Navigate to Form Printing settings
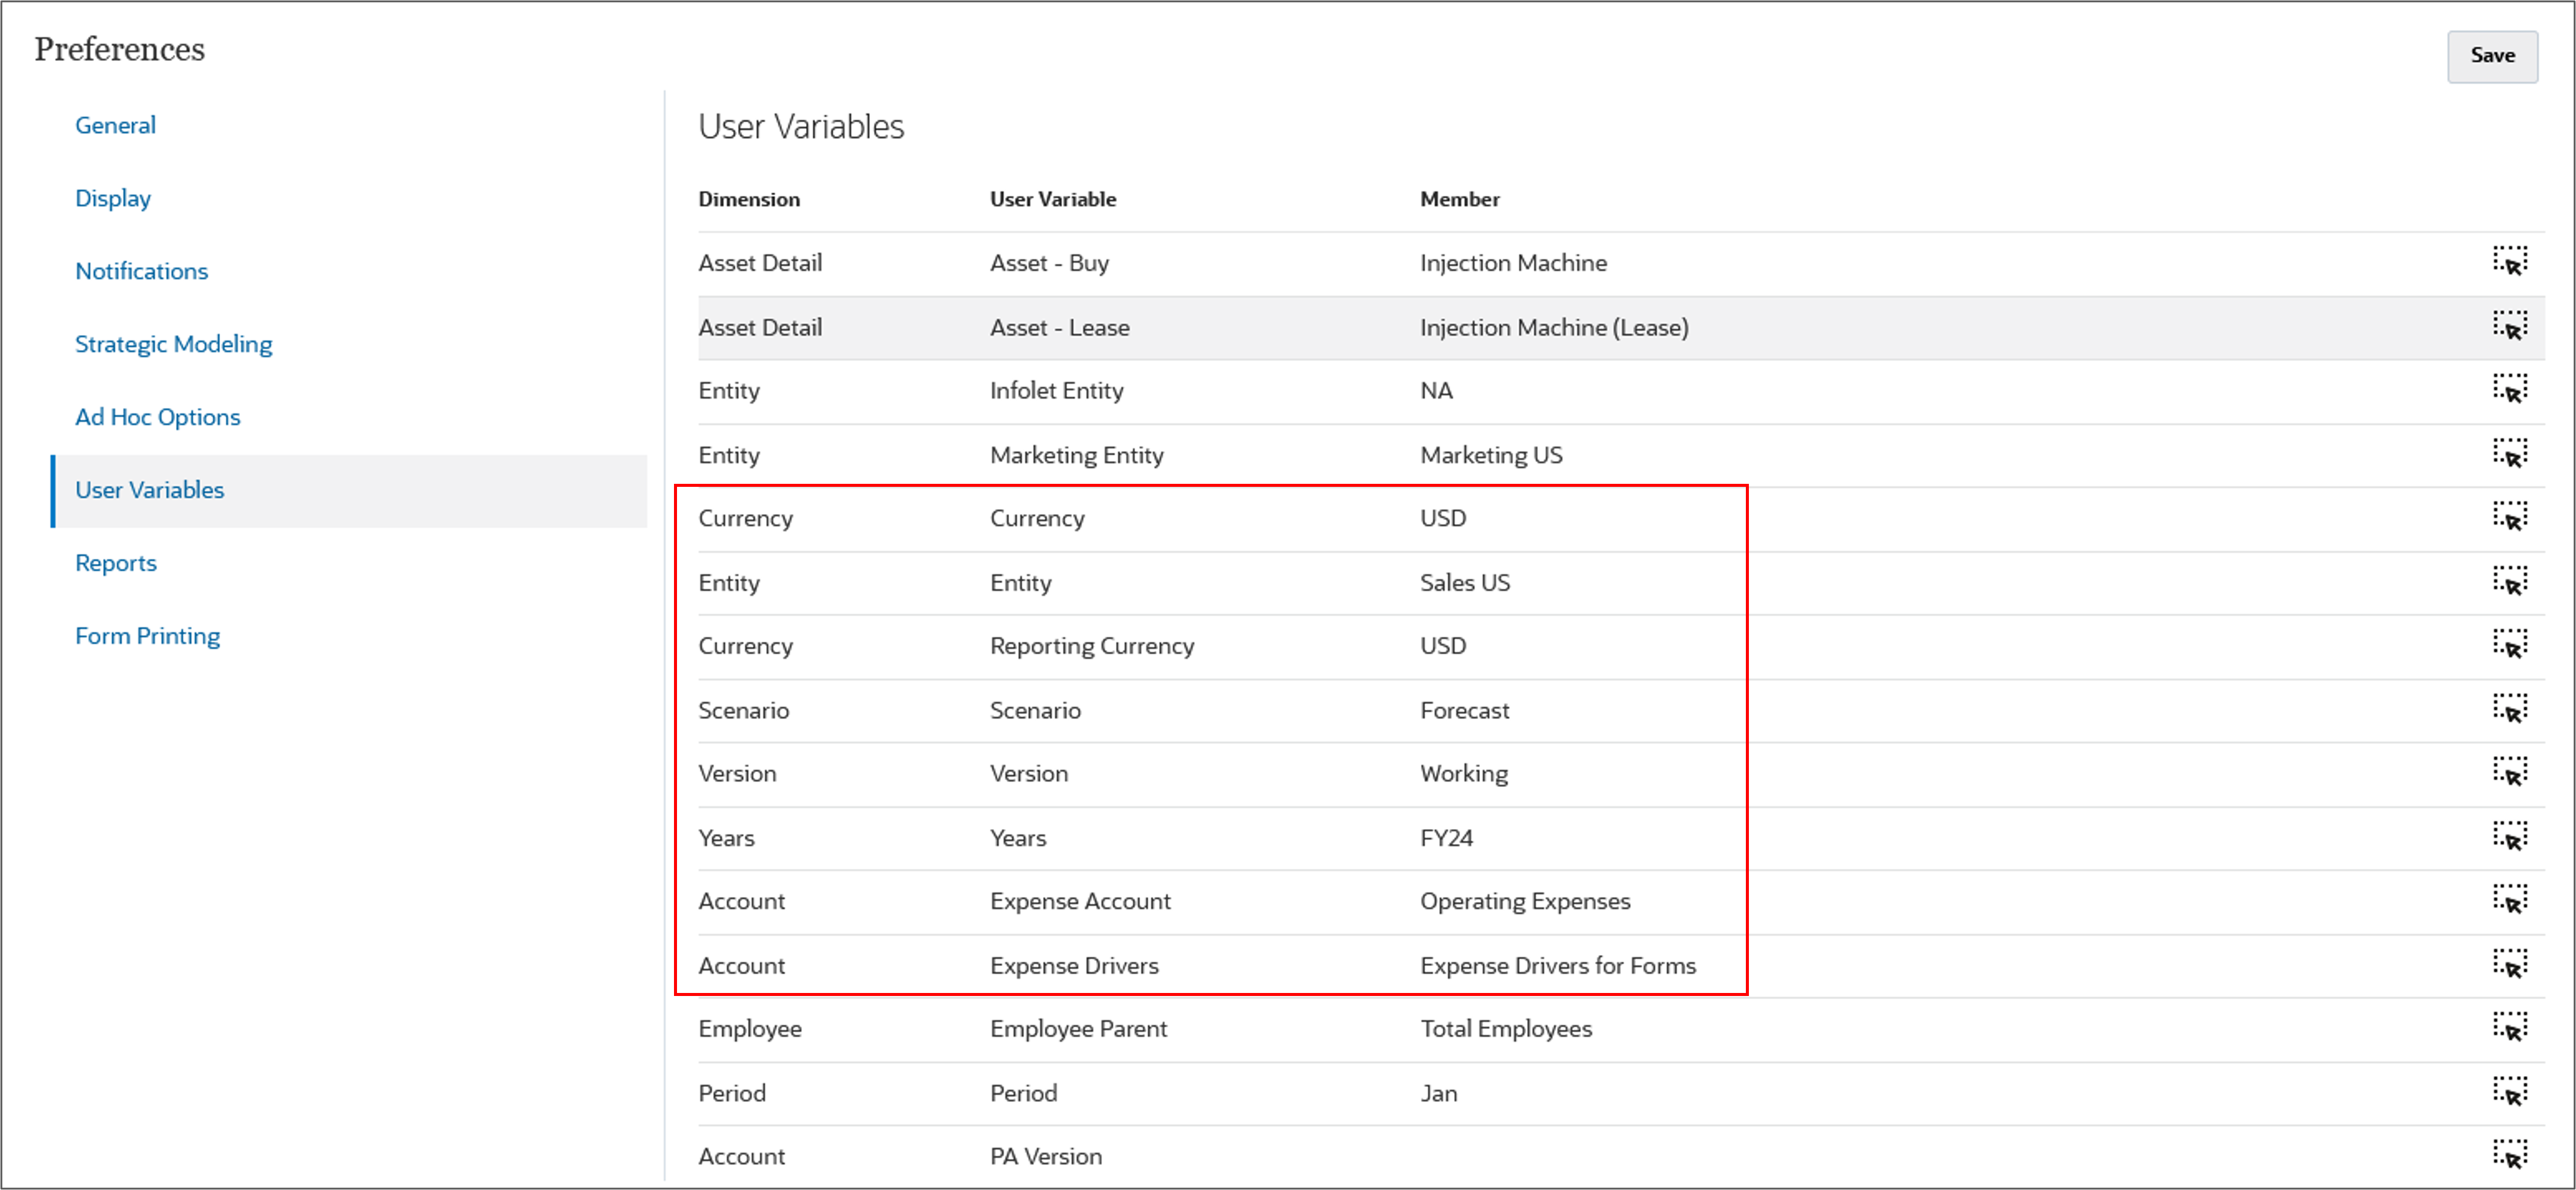The width and height of the screenshot is (2576, 1190). pyautogui.click(x=147, y=636)
